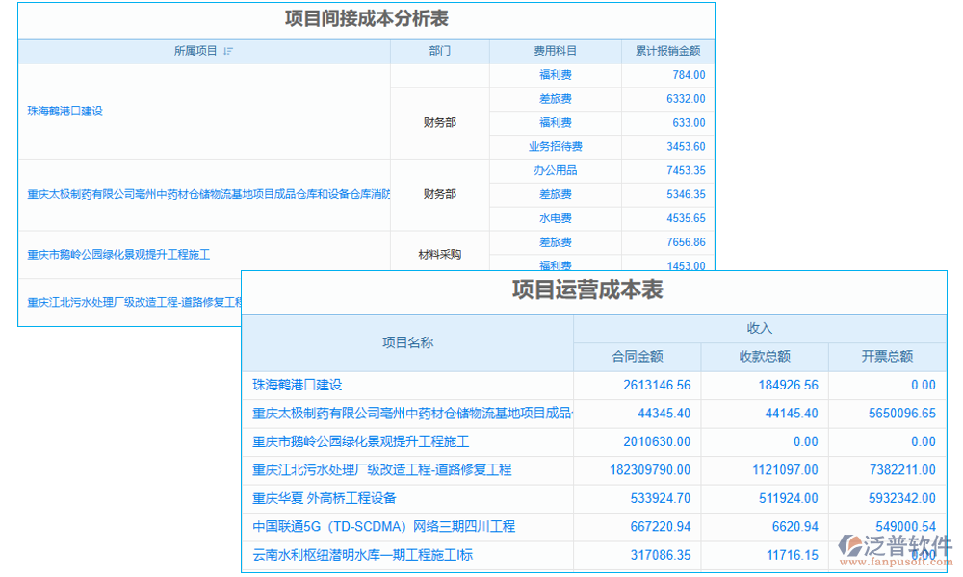Sort by the 累计报销金额 column
963x577 pixels.
click(x=668, y=51)
